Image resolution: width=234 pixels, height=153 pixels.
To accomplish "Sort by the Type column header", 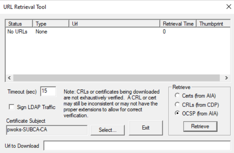I will point(51,24).
